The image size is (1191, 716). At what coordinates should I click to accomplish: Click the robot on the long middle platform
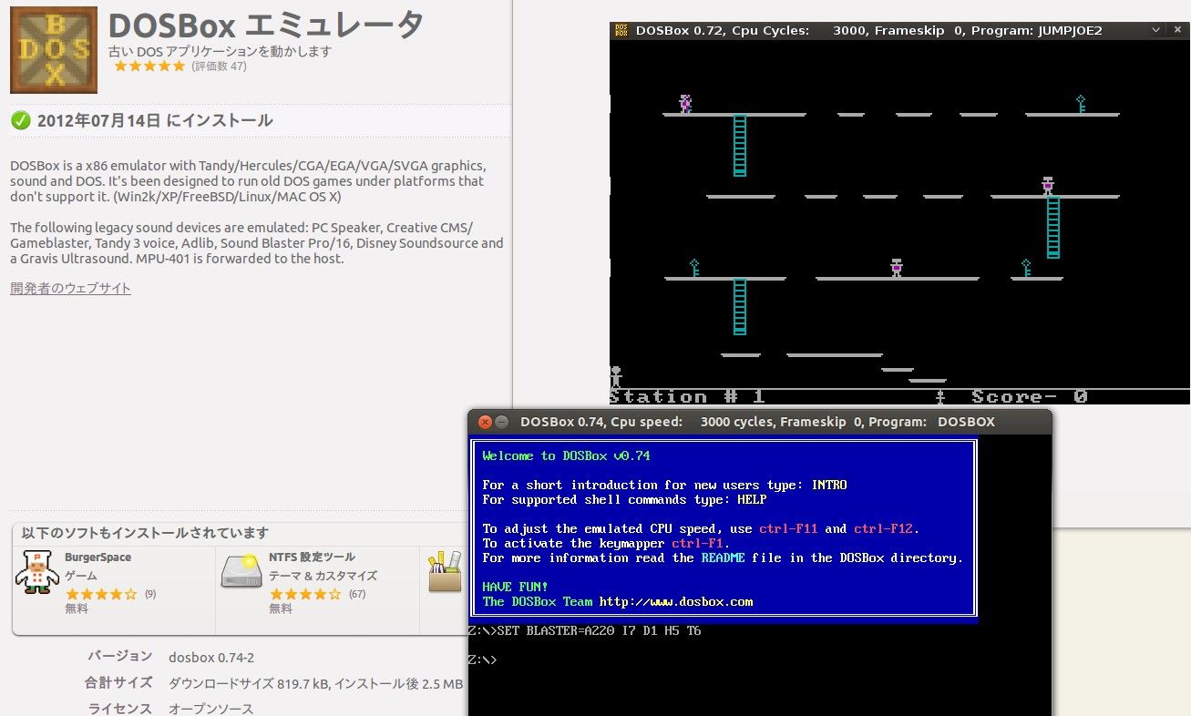897,268
